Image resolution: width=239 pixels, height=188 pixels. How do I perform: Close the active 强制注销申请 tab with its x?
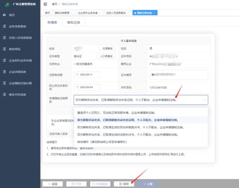point(154,13)
